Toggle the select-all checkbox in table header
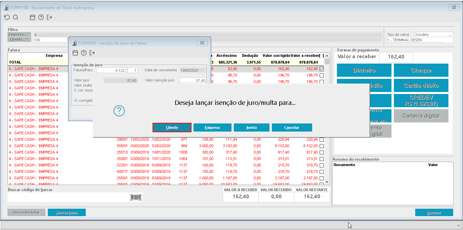The height and width of the screenshot is (230, 463). (x=322, y=55)
